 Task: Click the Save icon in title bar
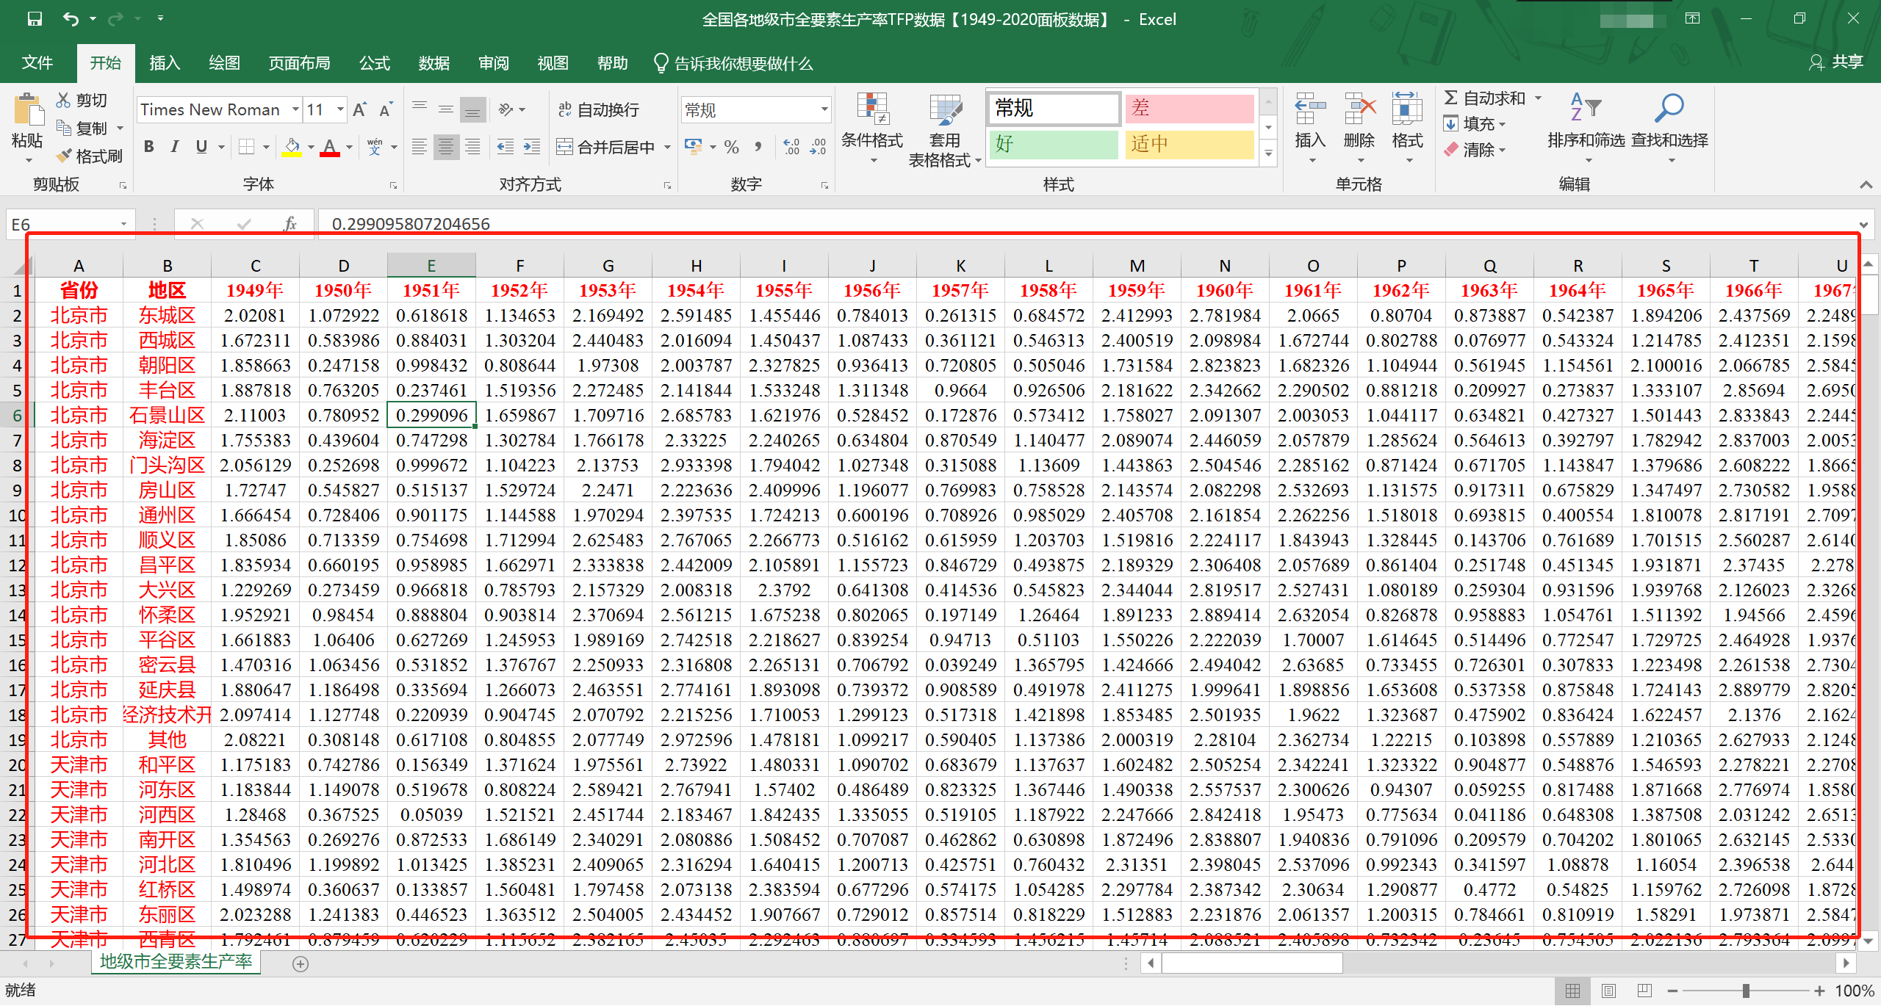(x=35, y=19)
